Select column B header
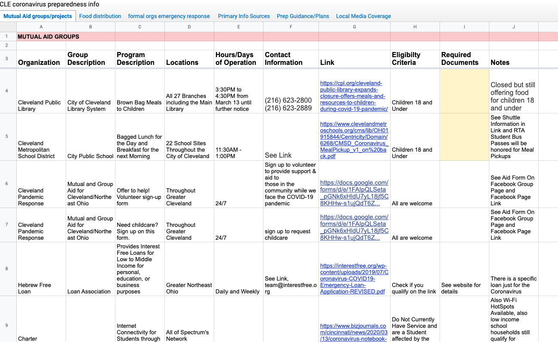558x342 pixels. click(x=91, y=27)
